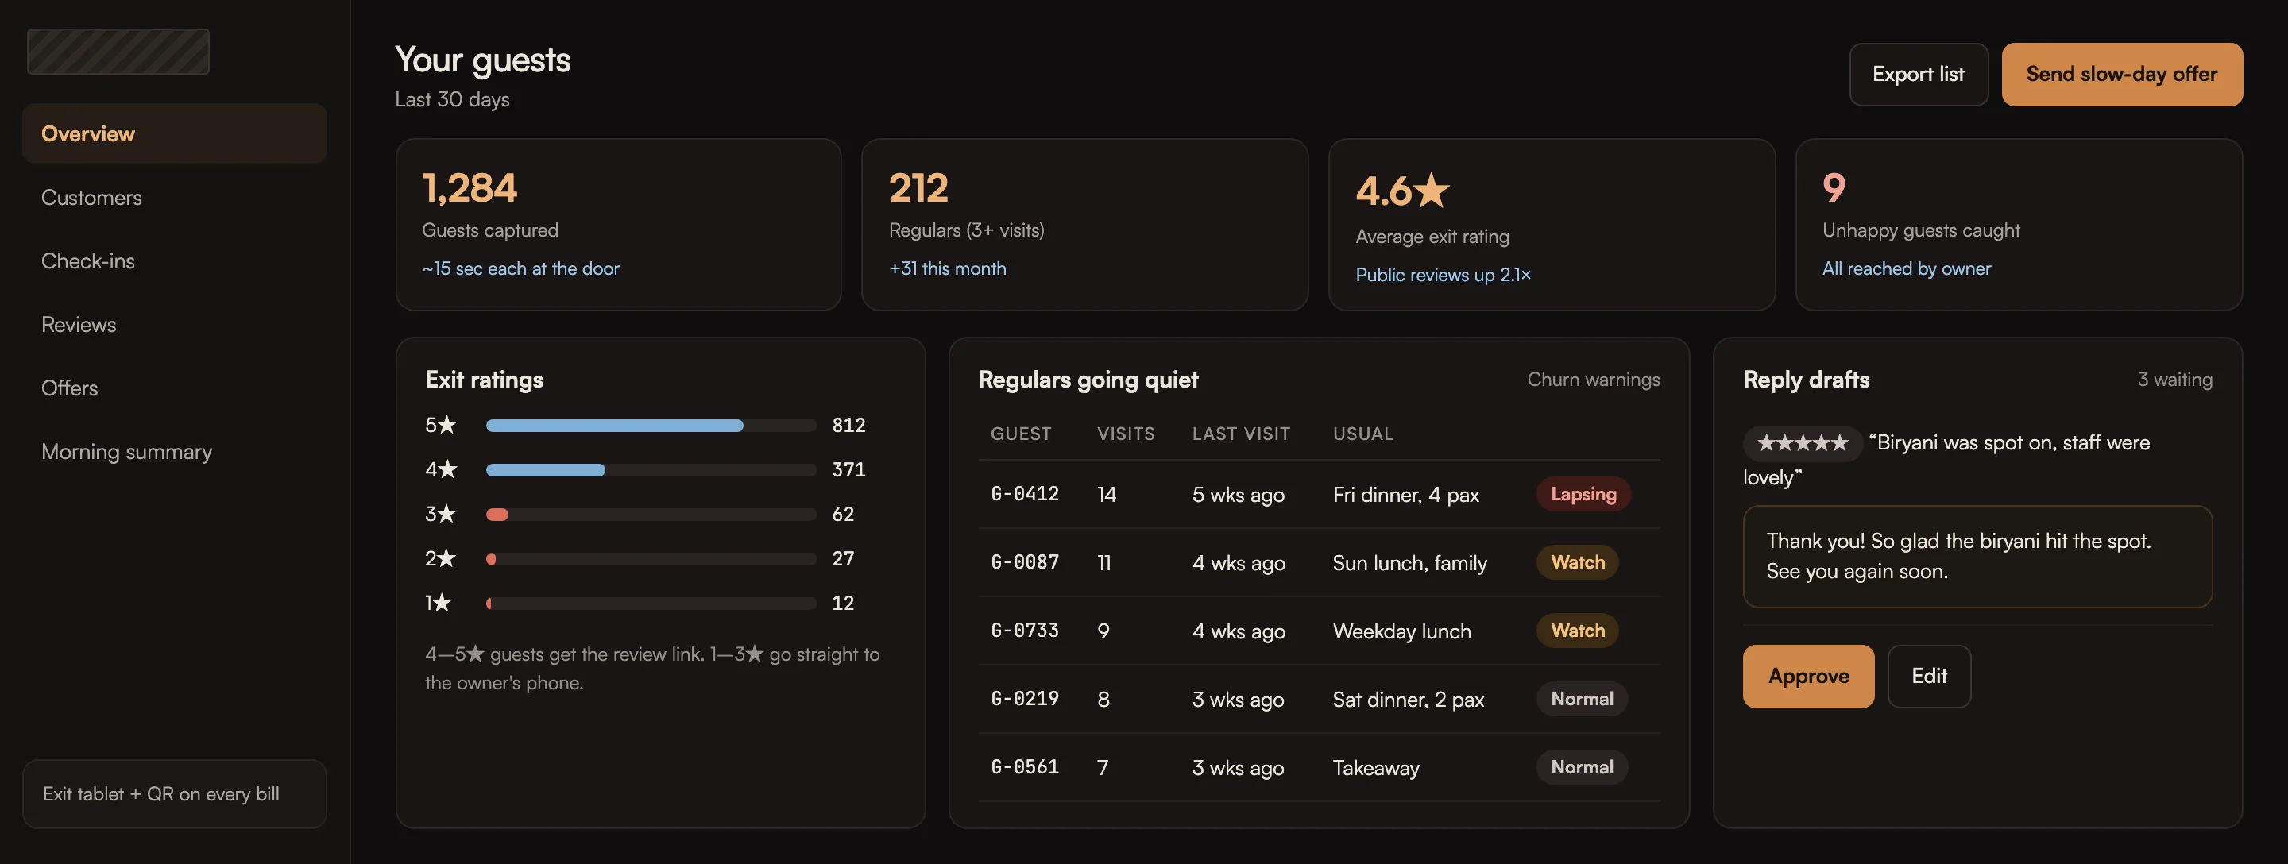Select guest ID G-0087
The height and width of the screenshot is (864, 2288).
click(1025, 562)
